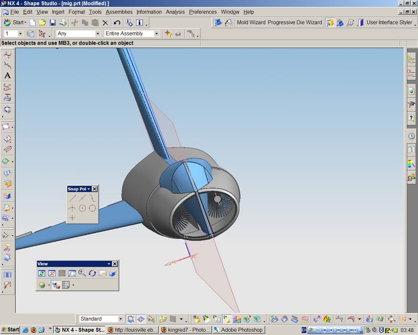This screenshot has height=335, width=418.
Task: Click the Save icon in top toolbar
Action: click(52, 23)
